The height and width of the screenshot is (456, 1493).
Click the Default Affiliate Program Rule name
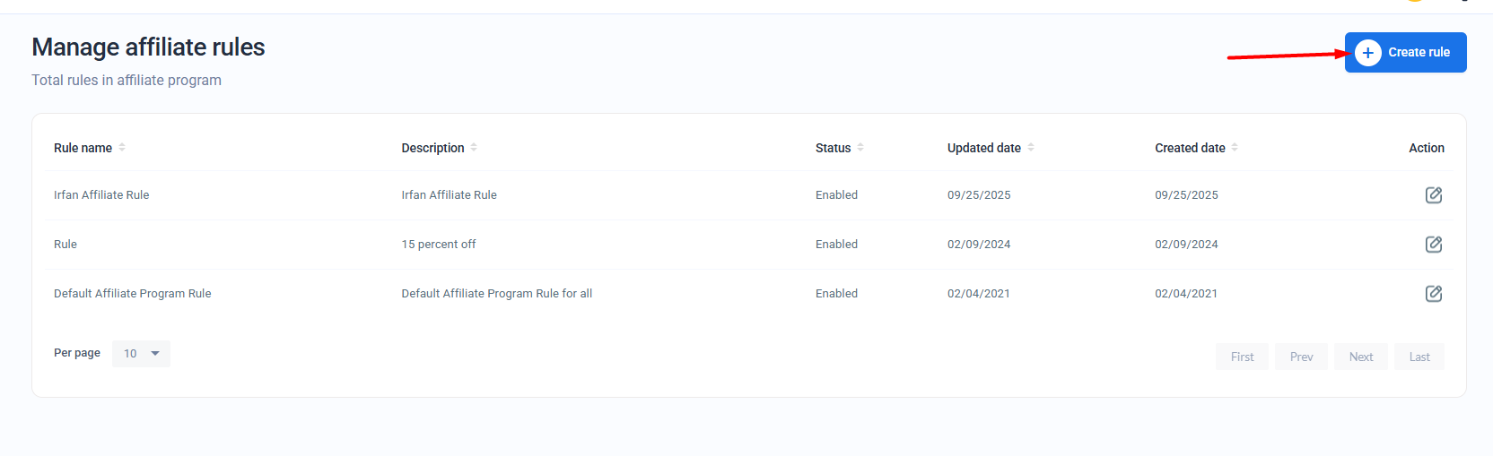click(x=133, y=294)
